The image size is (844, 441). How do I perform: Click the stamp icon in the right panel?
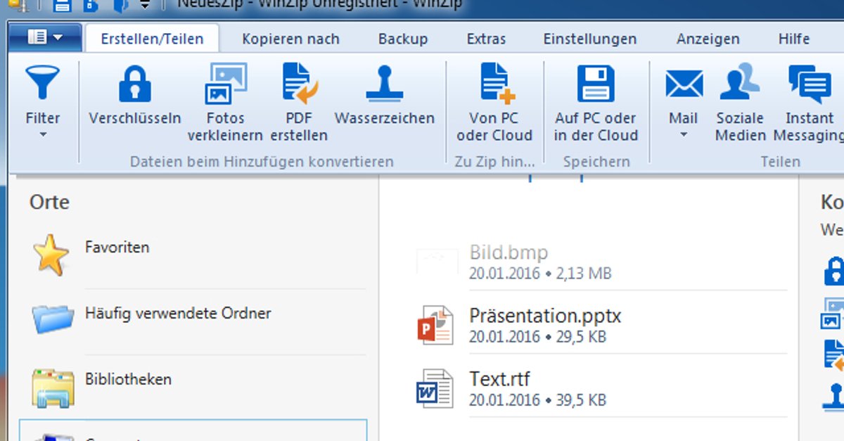coord(834,397)
